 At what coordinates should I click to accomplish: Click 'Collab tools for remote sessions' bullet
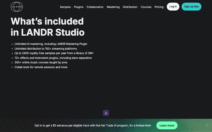(41, 67)
